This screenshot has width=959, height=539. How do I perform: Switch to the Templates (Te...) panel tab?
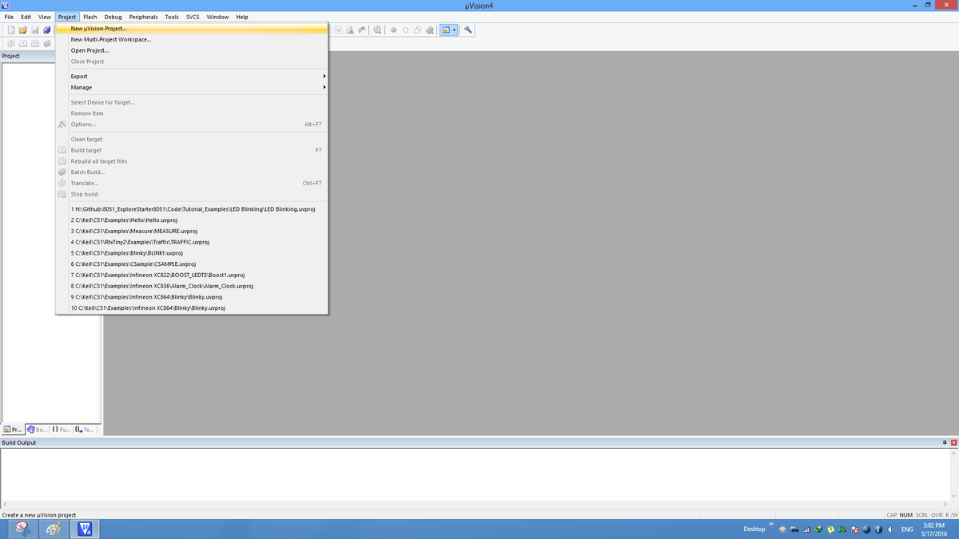(x=85, y=430)
